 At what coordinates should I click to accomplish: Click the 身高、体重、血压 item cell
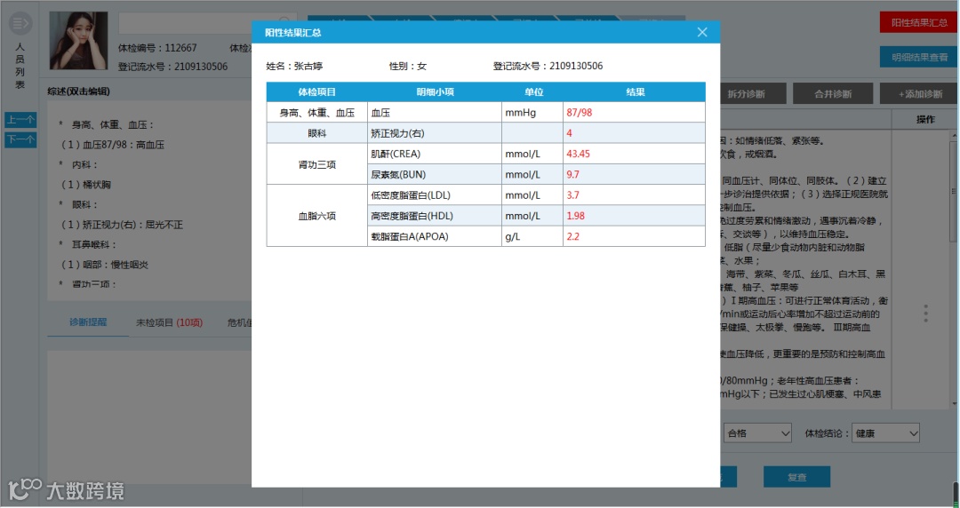pyautogui.click(x=317, y=113)
